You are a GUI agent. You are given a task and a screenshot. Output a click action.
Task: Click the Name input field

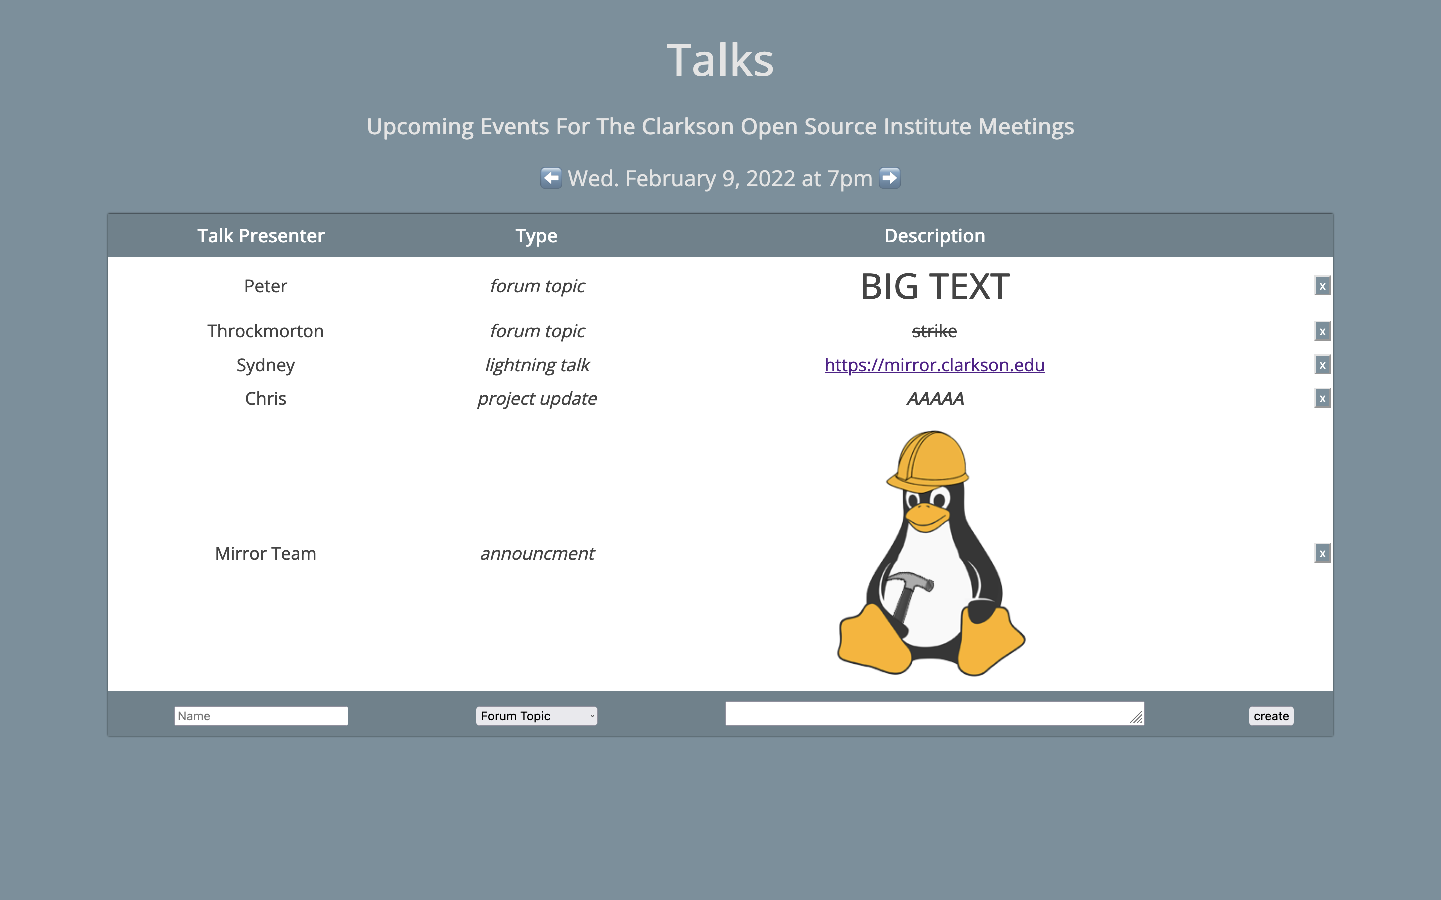(261, 716)
